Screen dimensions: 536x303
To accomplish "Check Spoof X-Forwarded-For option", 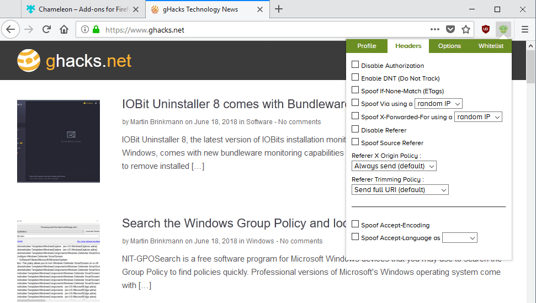I will (x=355, y=116).
